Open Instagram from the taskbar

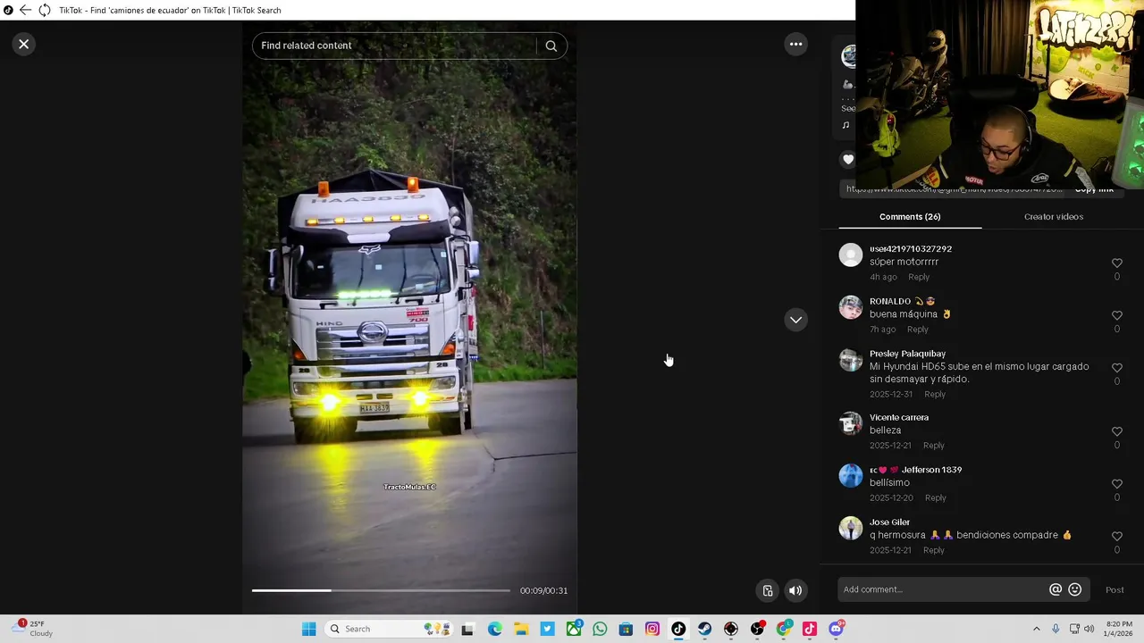coord(652,629)
